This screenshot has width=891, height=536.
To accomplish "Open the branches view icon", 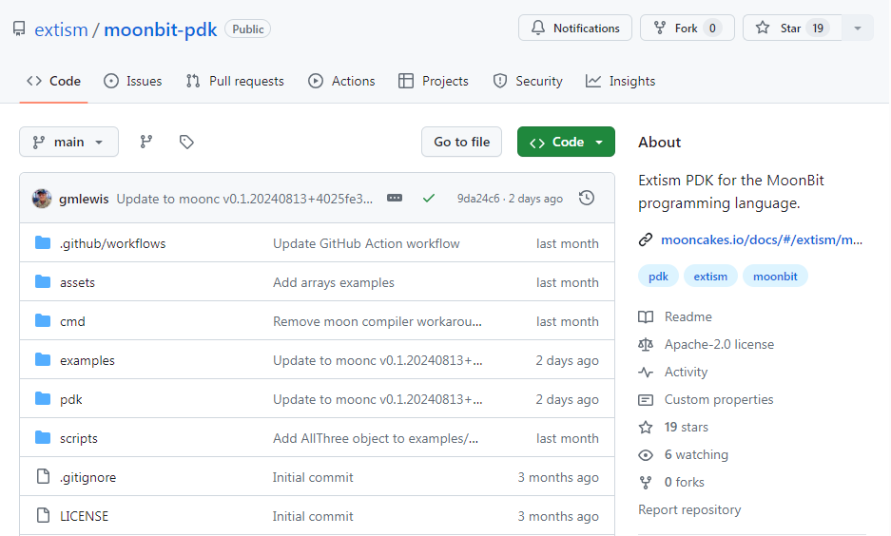I will (x=146, y=142).
